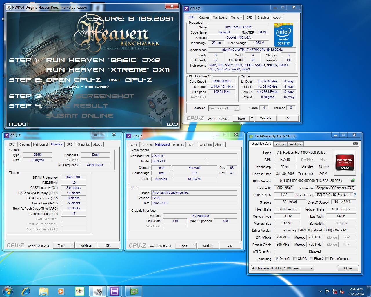Open the Windows Start button

(8, 291)
